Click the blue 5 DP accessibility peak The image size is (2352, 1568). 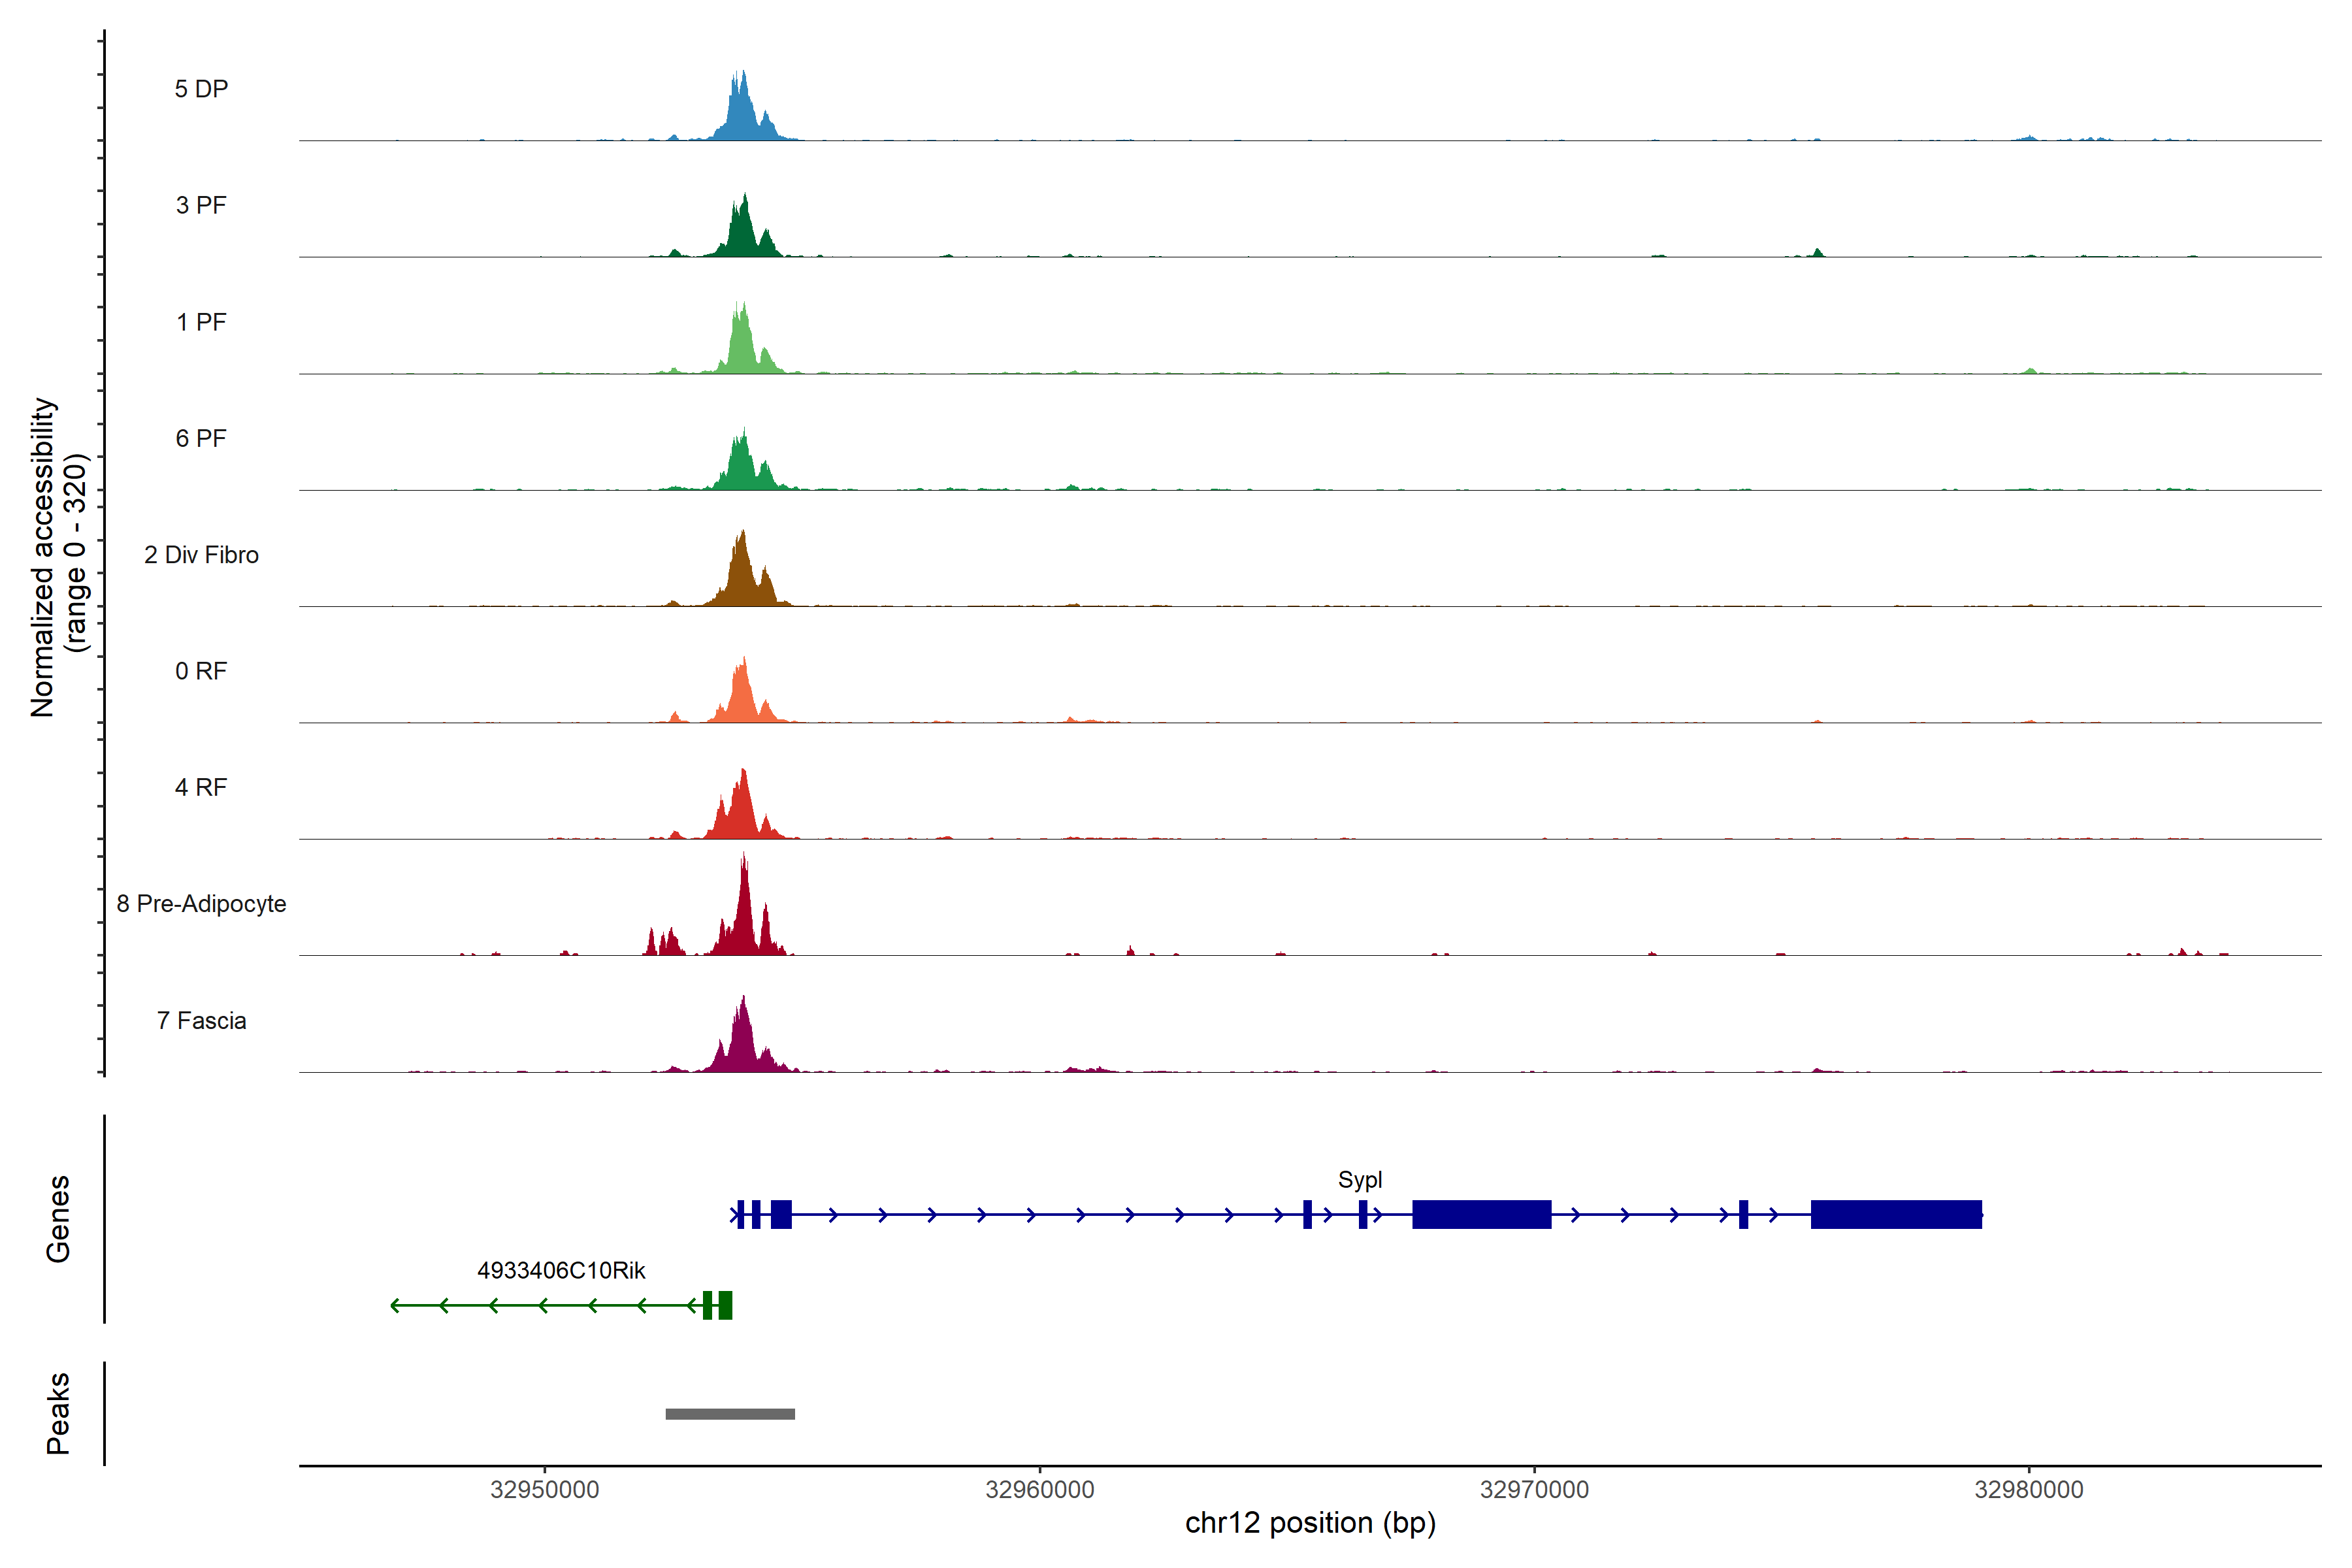[741, 115]
